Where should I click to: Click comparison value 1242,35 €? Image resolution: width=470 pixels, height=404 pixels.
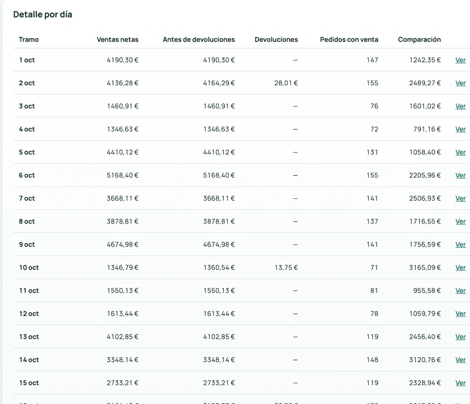click(x=425, y=60)
